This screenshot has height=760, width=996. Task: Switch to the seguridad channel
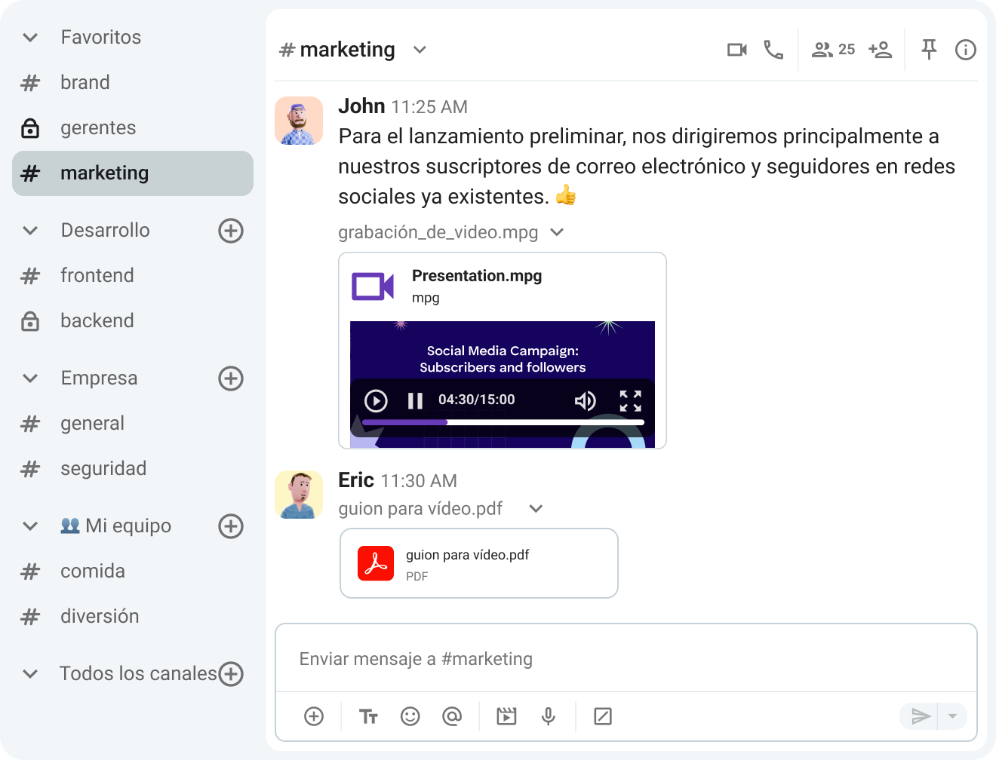pos(103,469)
